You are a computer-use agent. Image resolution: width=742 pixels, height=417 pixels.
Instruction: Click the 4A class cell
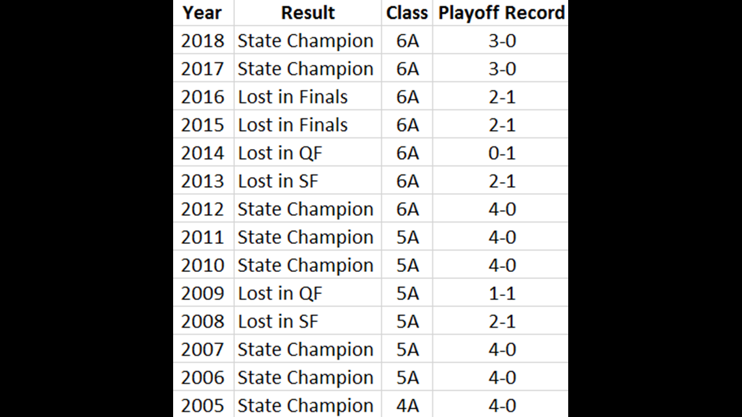(407, 405)
